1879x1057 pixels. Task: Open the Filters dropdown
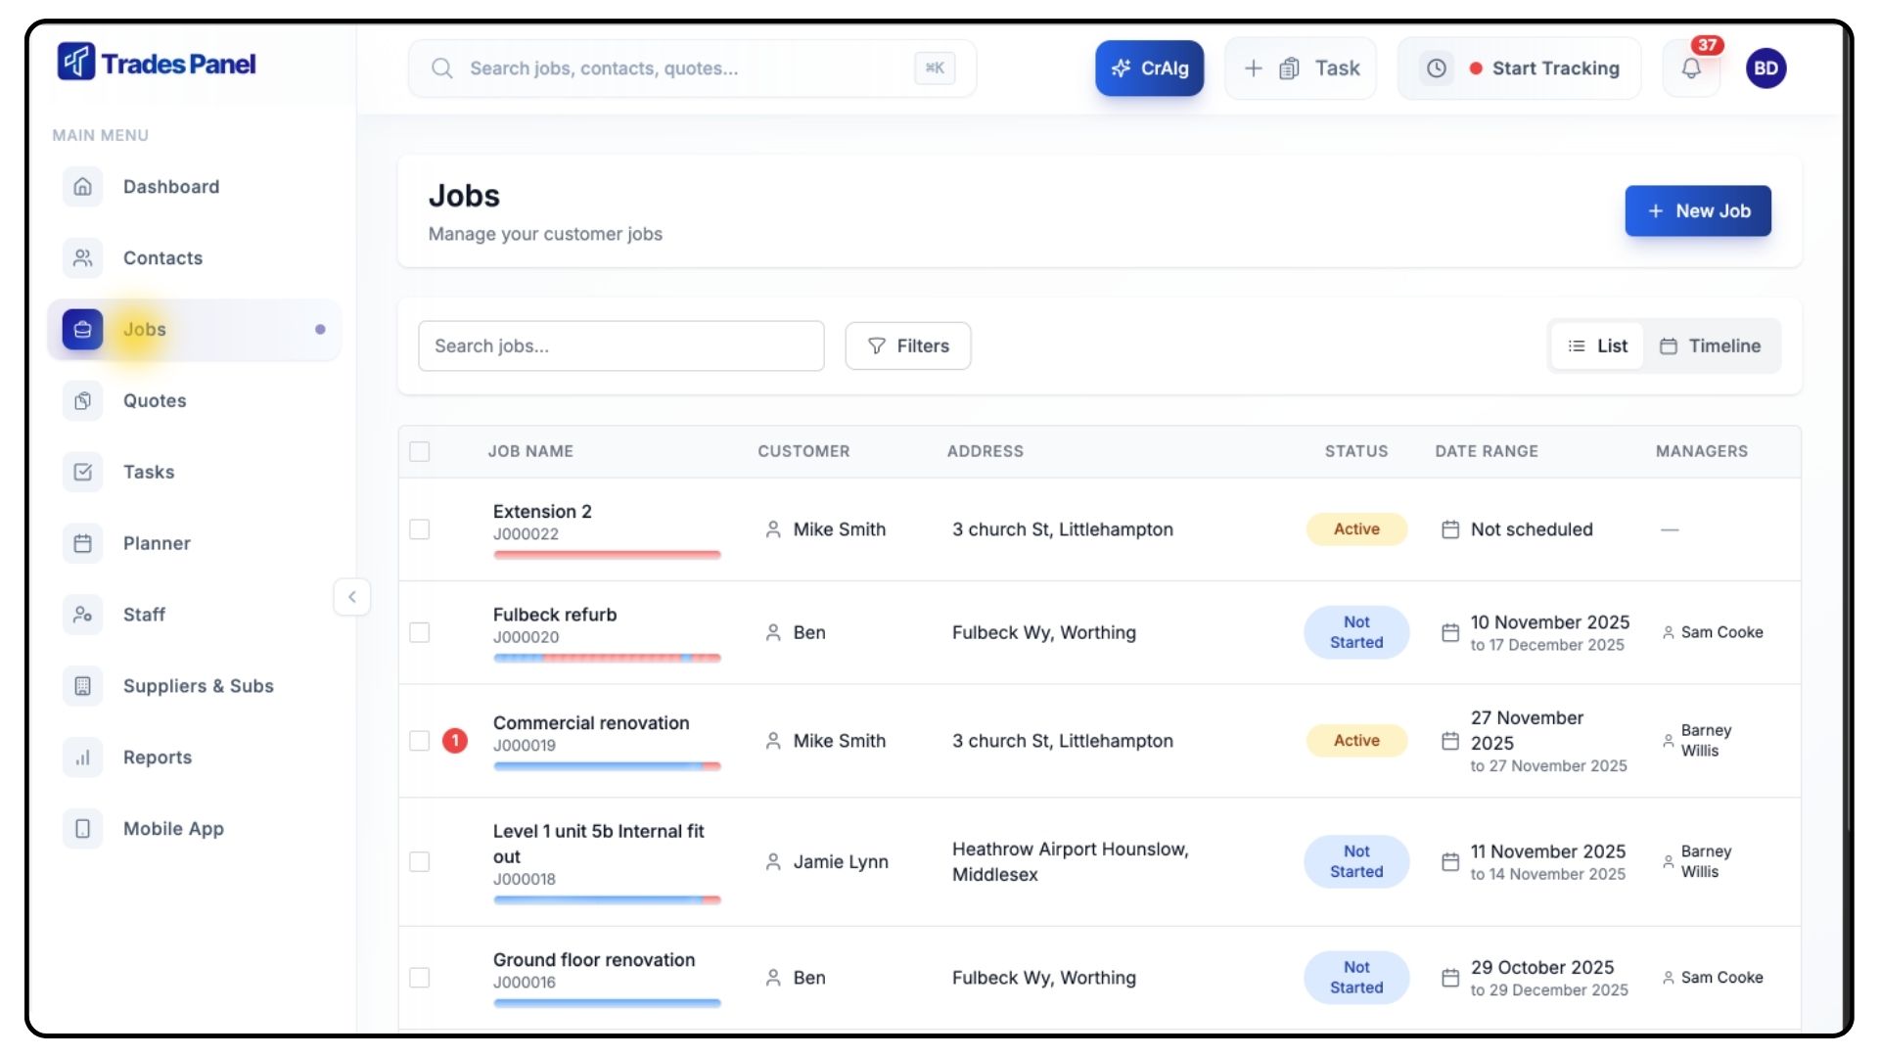point(908,346)
